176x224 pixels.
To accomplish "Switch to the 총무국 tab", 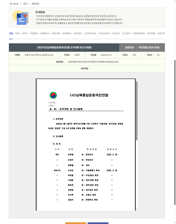I will (25, 33).
